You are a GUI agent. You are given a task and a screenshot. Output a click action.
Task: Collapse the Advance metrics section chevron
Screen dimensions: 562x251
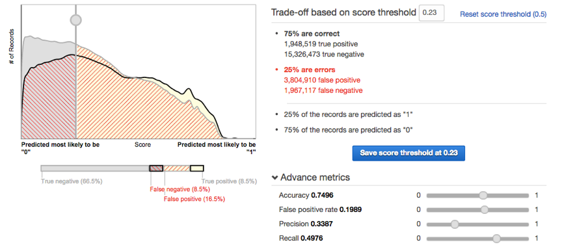[x=275, y=178]
